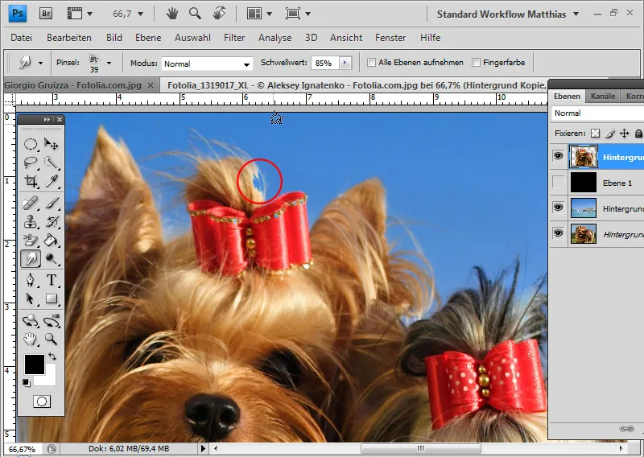Image resolution: width=644 pixels, height=457 pixels.
Task: Collapse the toolbox double arrow
Action: [x=47, y=119]
